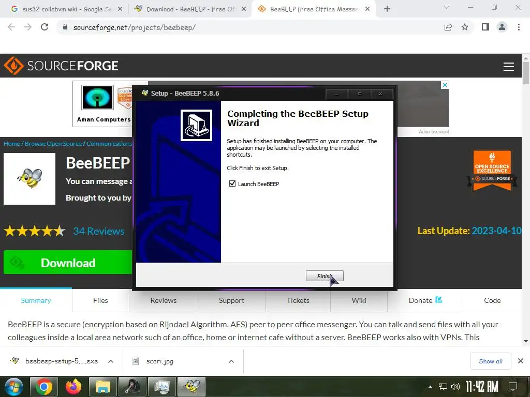Open the Code tab
The height and width of the screenshot is (397, 530).
[492, 300]
